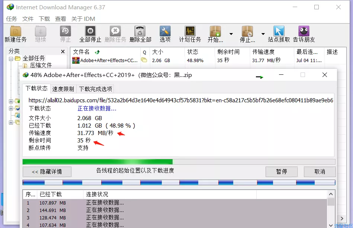Select 压缩文件 in the category tree
Screen dimensions: 353x228
point(41,65)
